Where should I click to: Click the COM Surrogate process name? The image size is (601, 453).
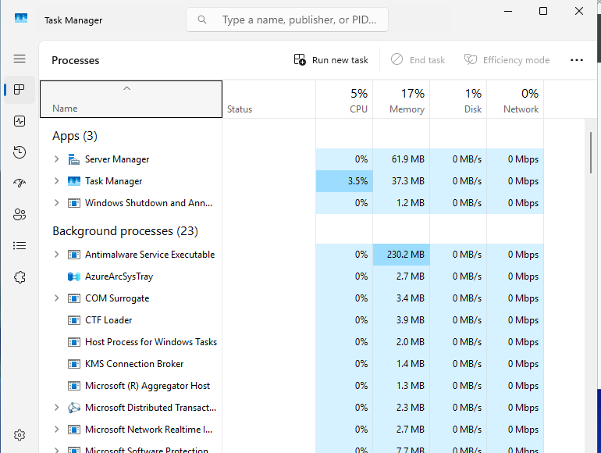tap(117, 298)
